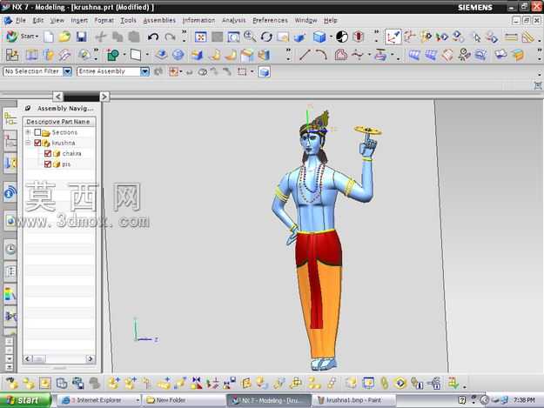Select the Line curve tool
The image size is (544, 408).
point(305,55)
